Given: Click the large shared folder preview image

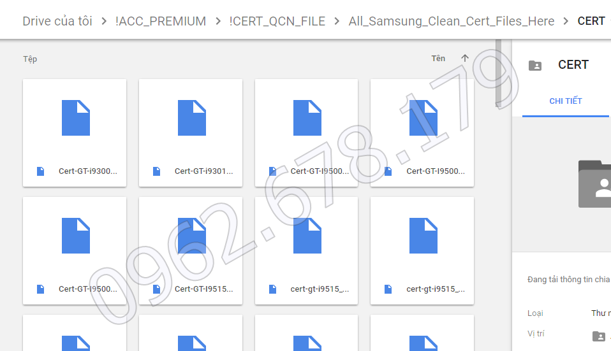Looking at the screenshot, I should tap(594, 183).
